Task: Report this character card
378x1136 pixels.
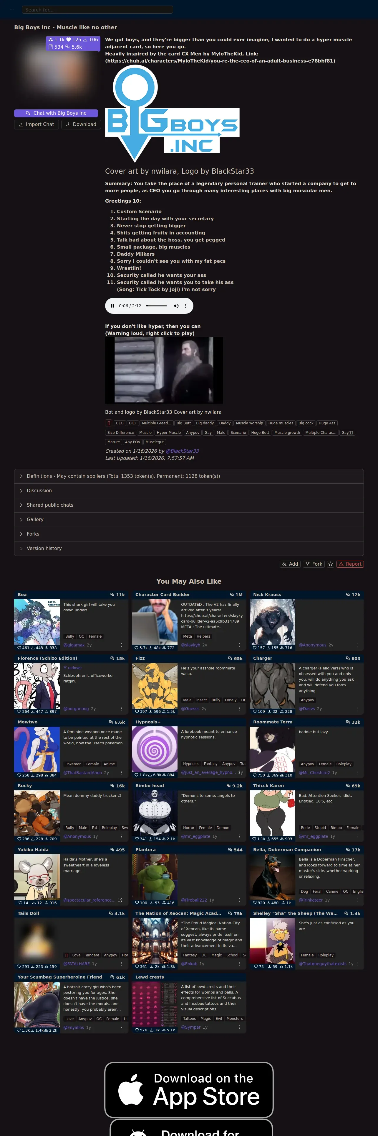Action: [350, 564]
